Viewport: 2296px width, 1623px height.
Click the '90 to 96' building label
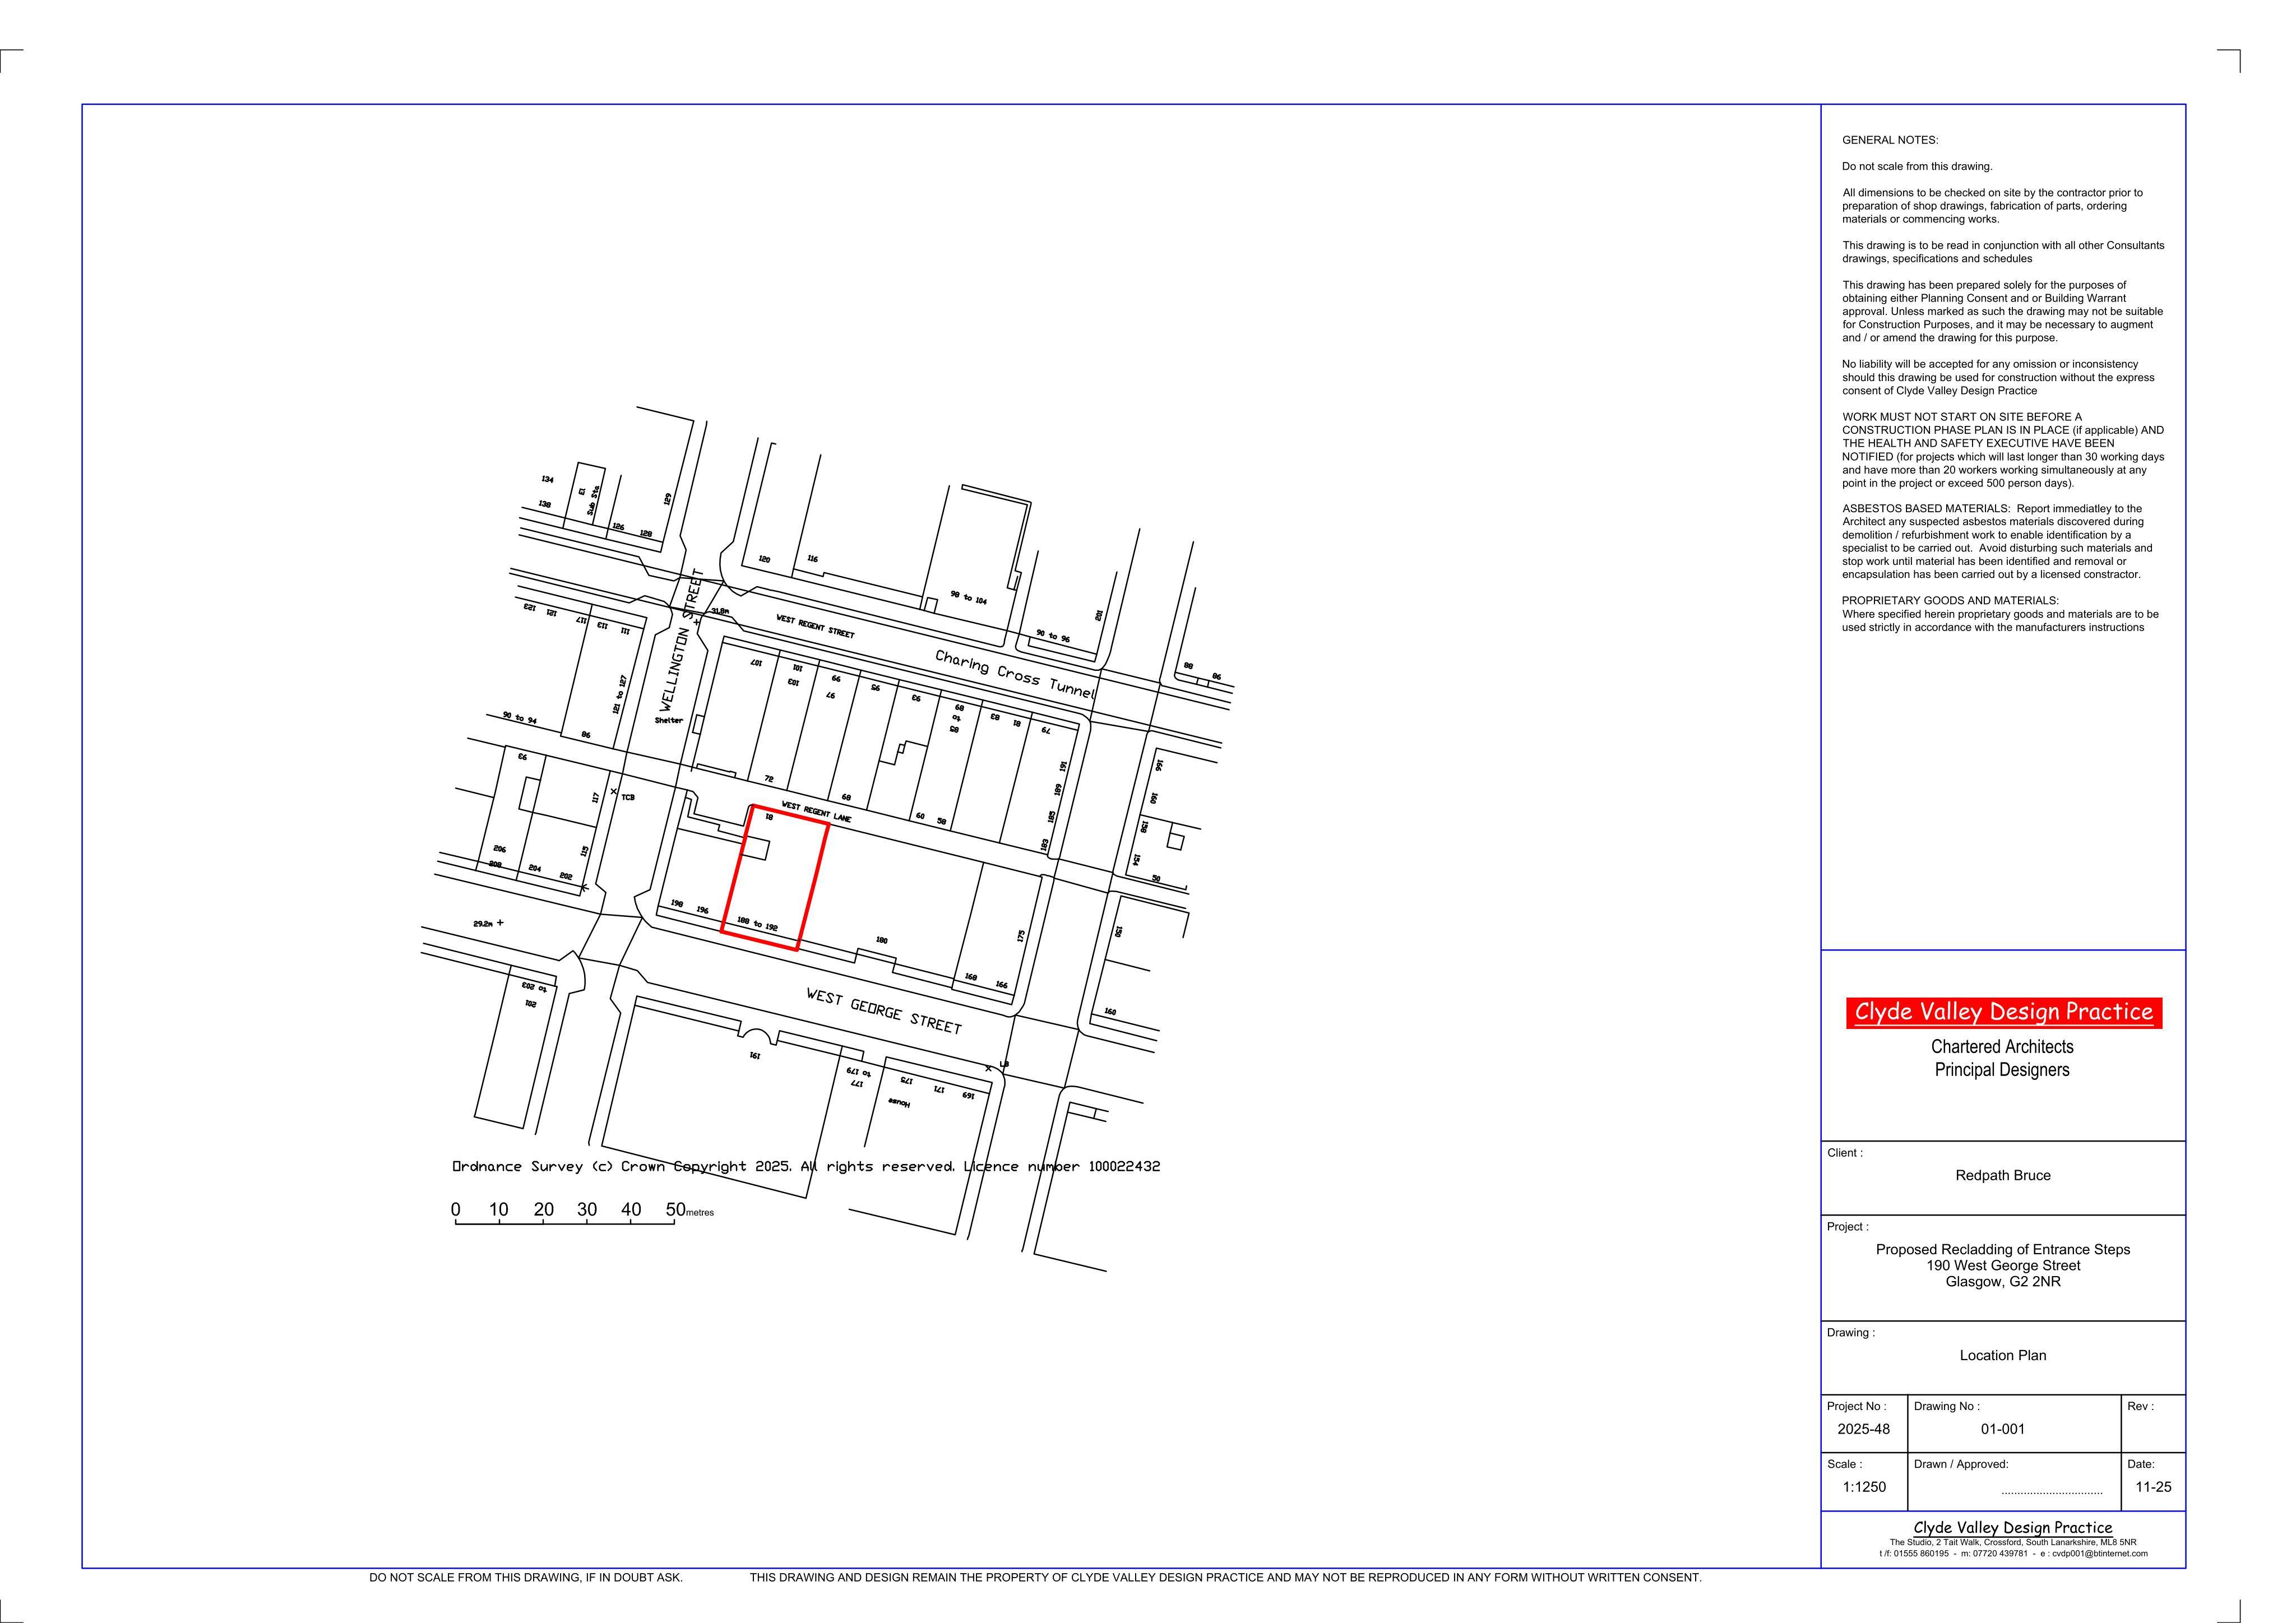[x=1052, y=636]
